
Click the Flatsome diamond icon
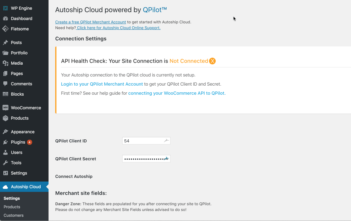click(5, 29)
